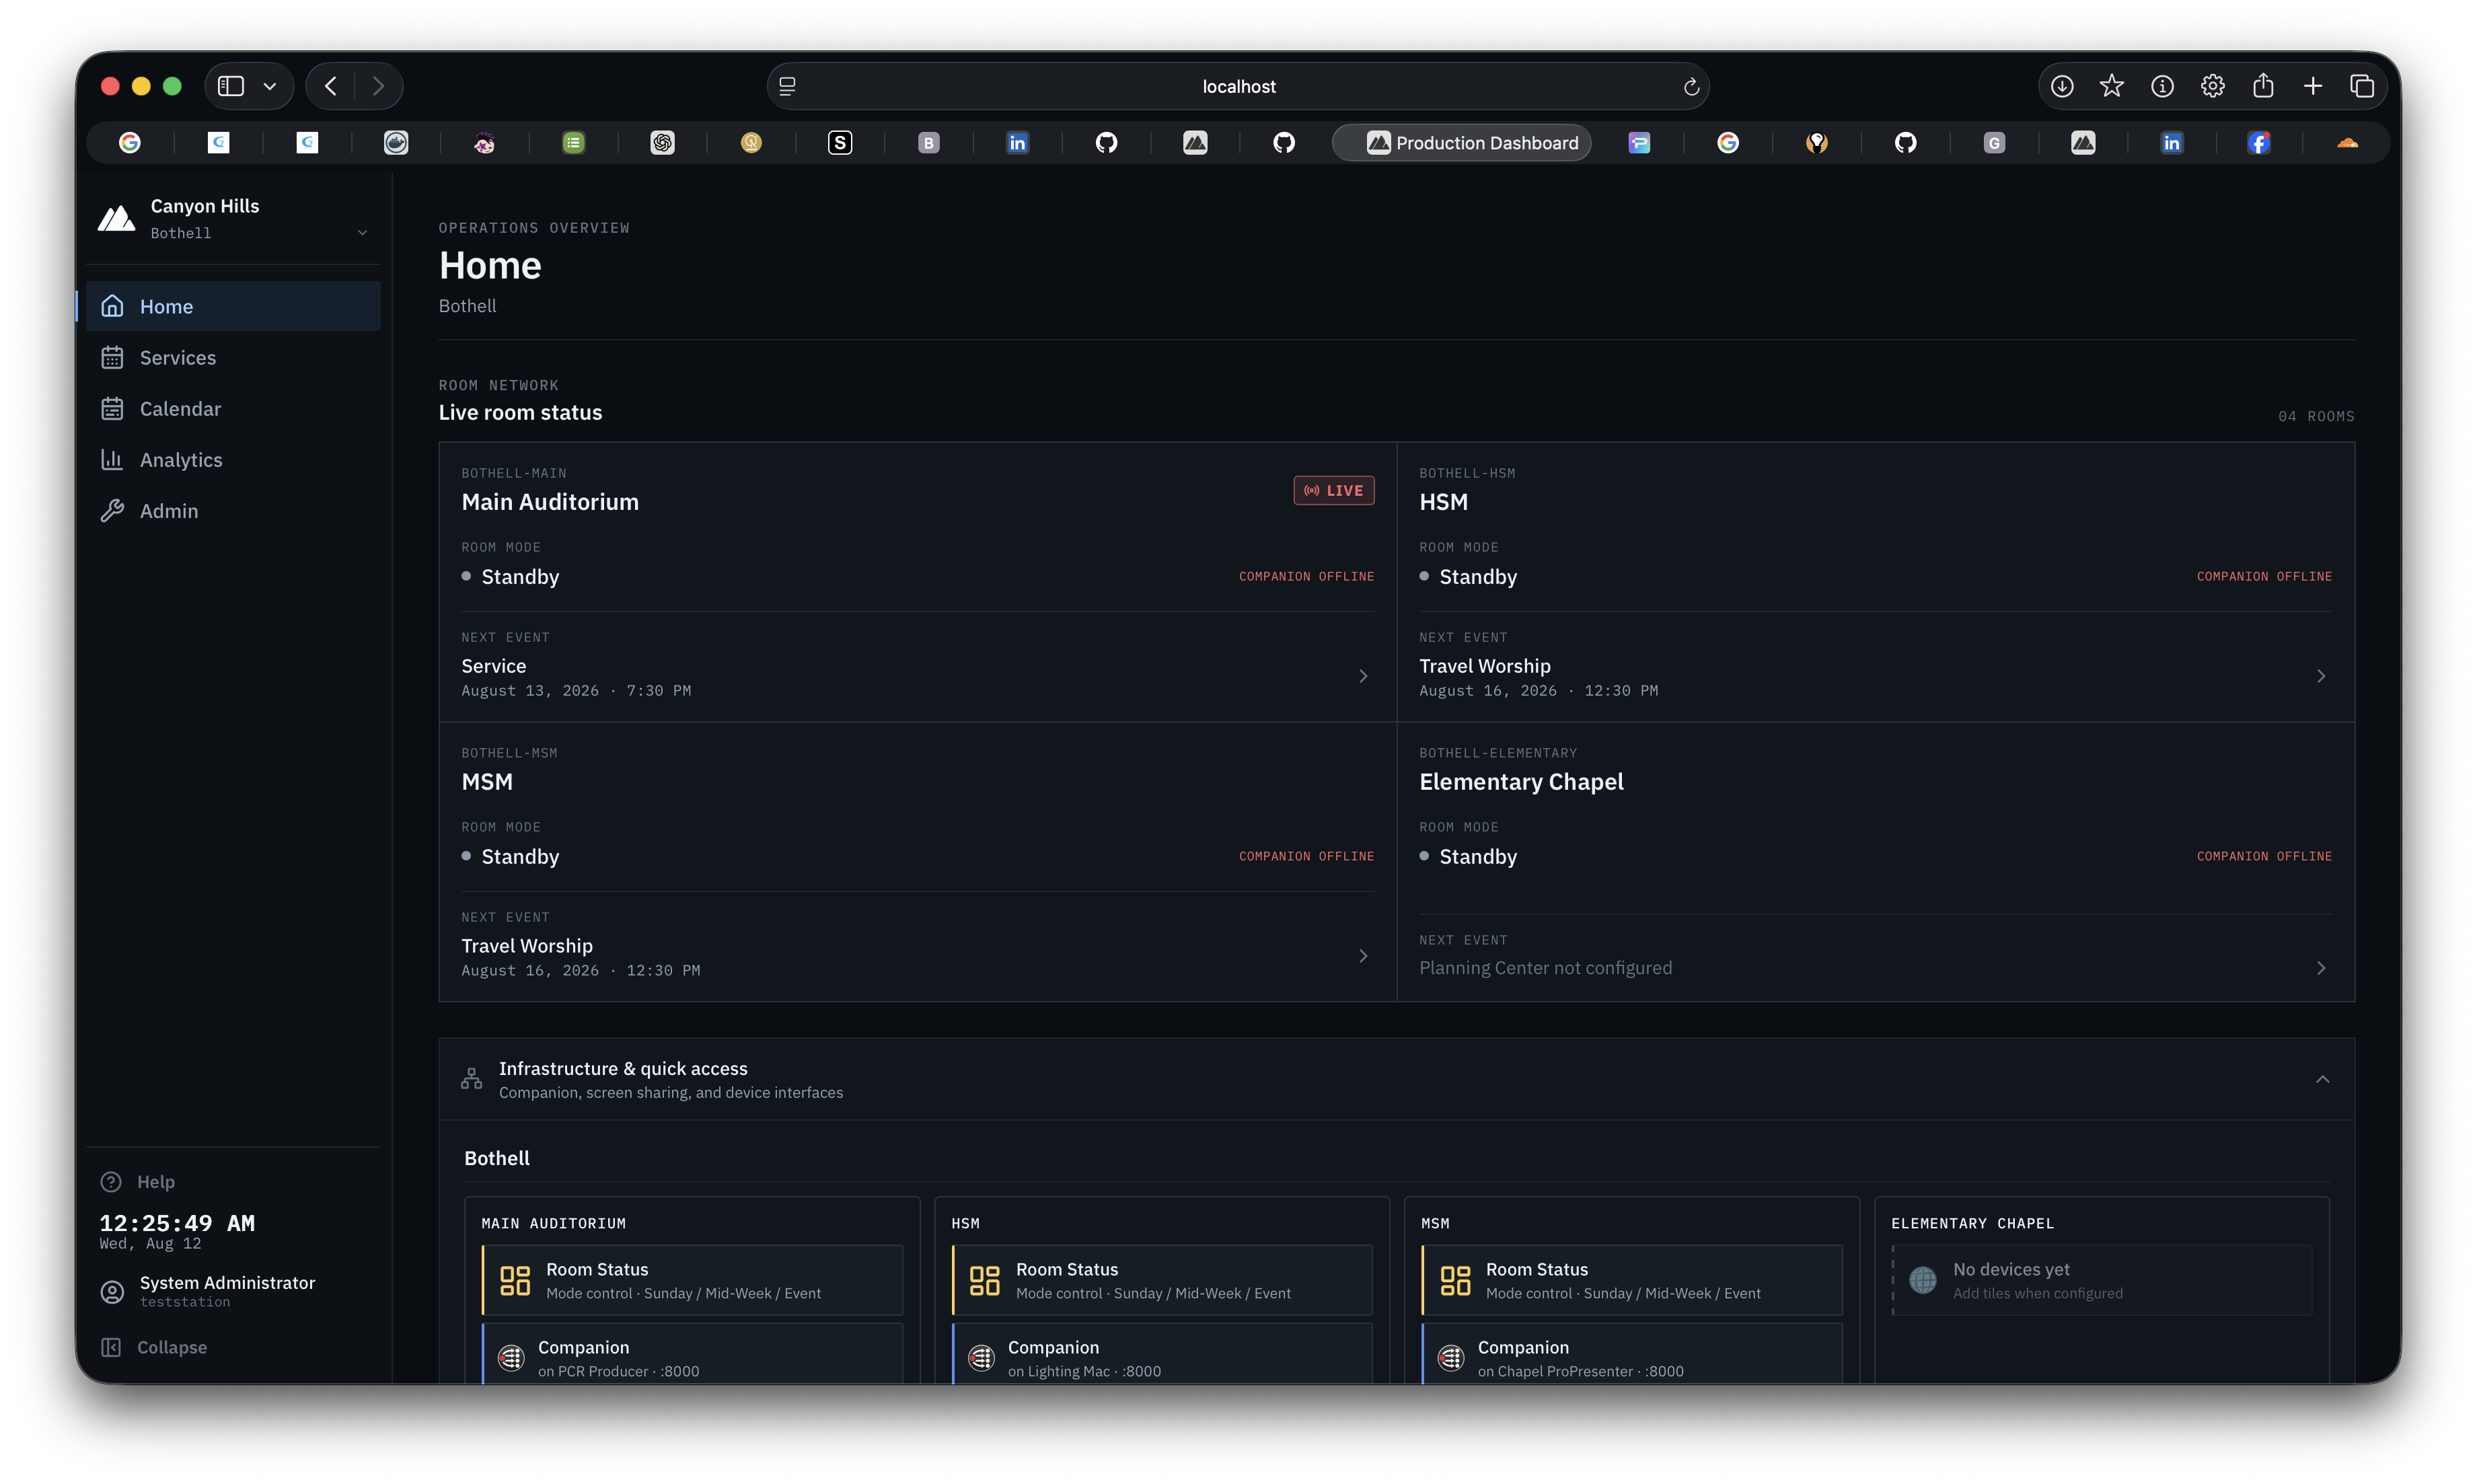Click the Room Status icon under Main Auditorium
The width and height of the screenshot is (2477, 1484).
[x=515, y=1280]
